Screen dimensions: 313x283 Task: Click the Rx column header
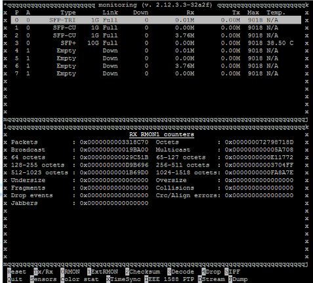(x=190, y=12)
